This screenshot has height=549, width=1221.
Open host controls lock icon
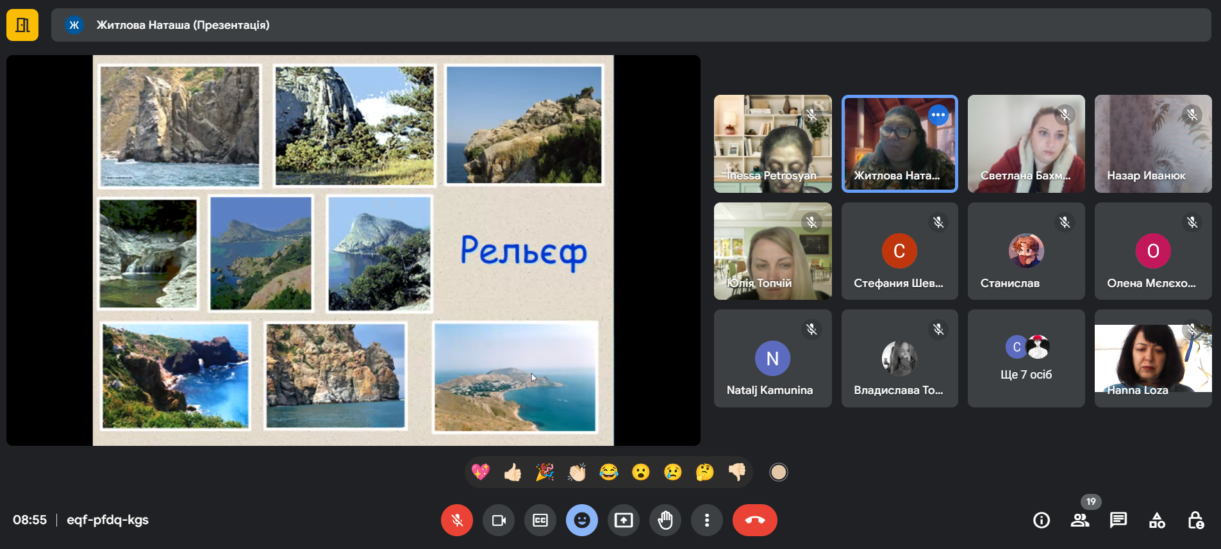tap(1195, 520)
